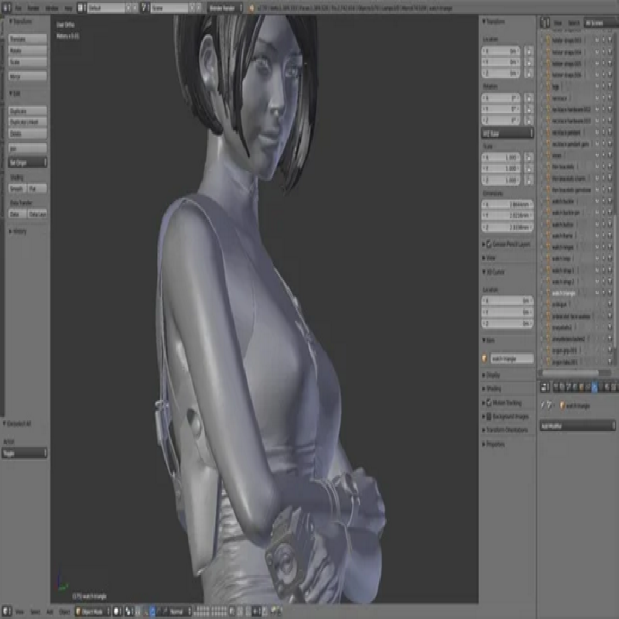Click the Scale Z value field
The image size is (619, 619).
click(501, 180)
